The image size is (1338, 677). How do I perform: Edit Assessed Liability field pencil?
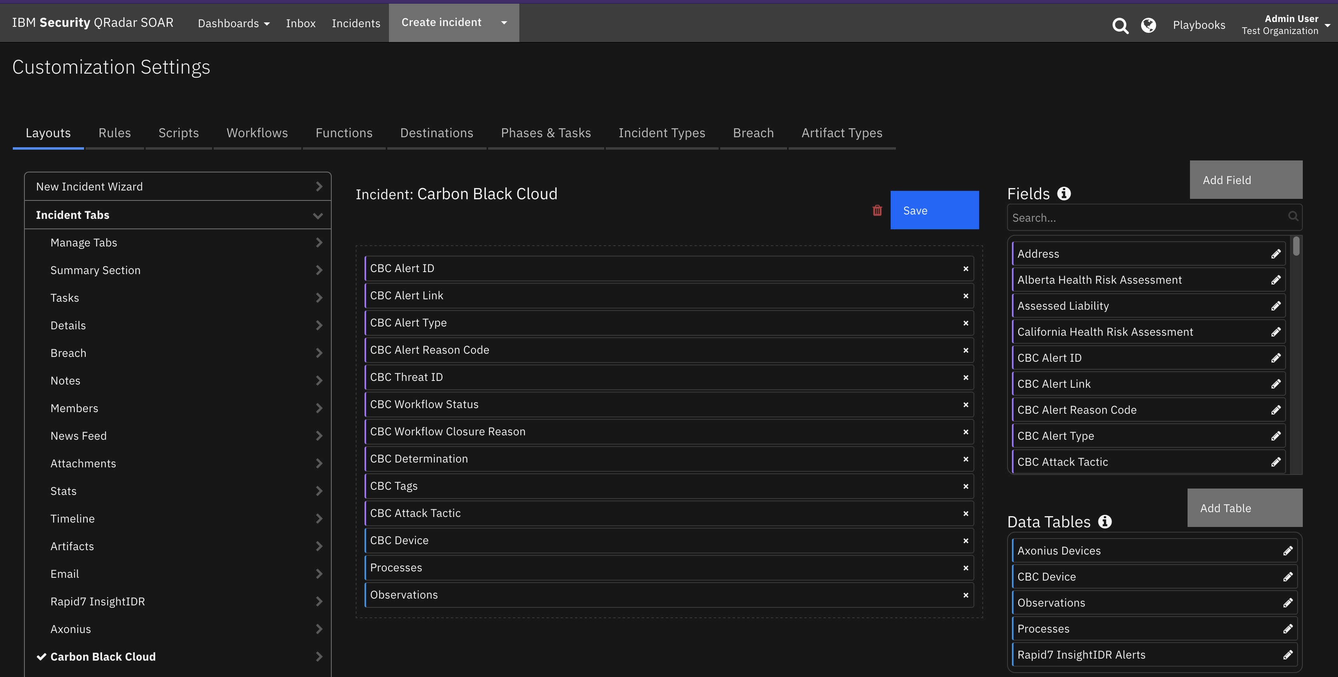pos(1276,306)
